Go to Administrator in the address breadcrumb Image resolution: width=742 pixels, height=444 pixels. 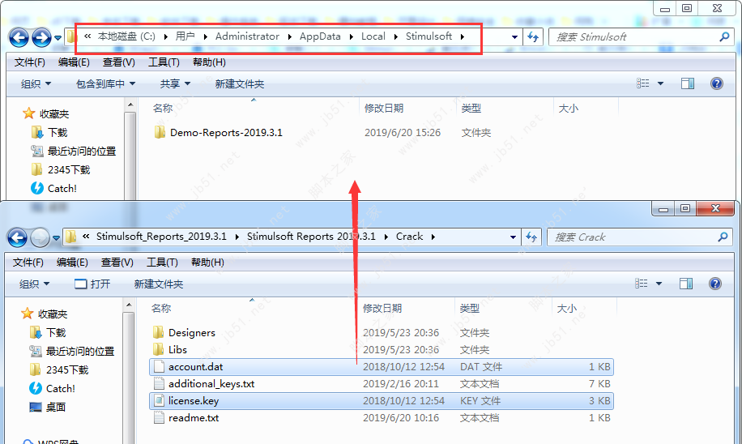247,36
